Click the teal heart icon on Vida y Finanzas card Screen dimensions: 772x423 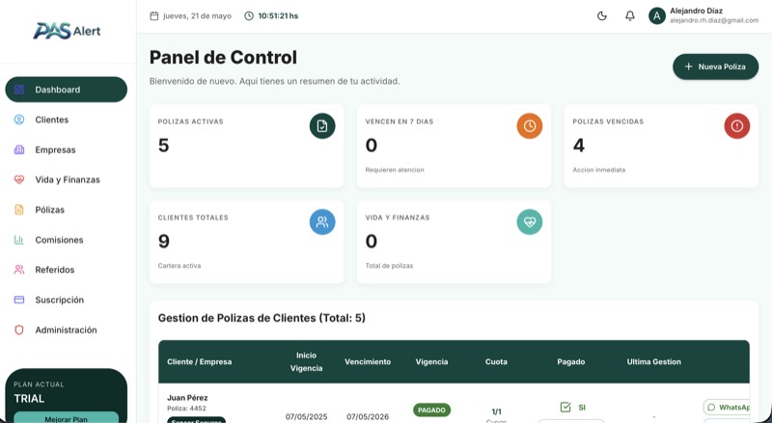pyautogui.click(x=529, y=222)
